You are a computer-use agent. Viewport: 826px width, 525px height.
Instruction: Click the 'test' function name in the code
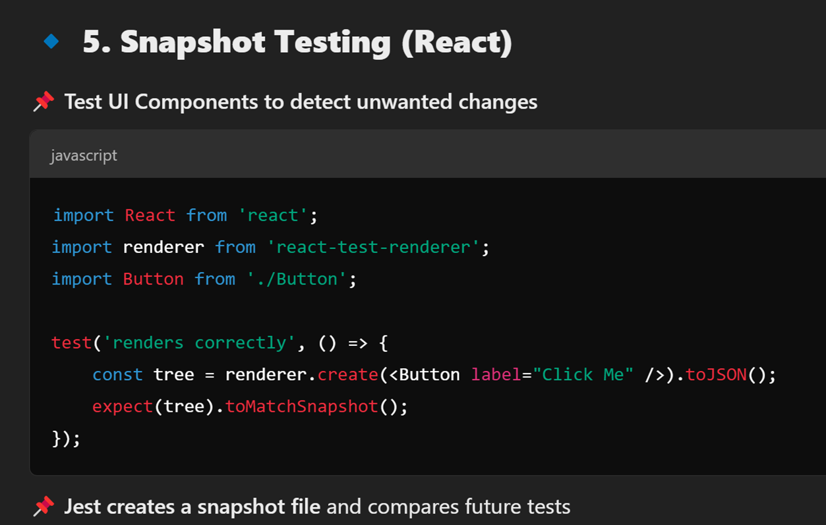72,343
